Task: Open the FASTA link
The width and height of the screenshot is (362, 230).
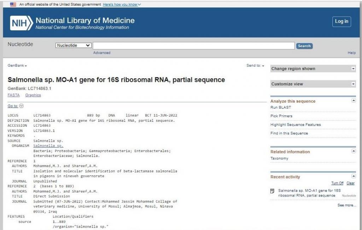Action: (13, 95)
